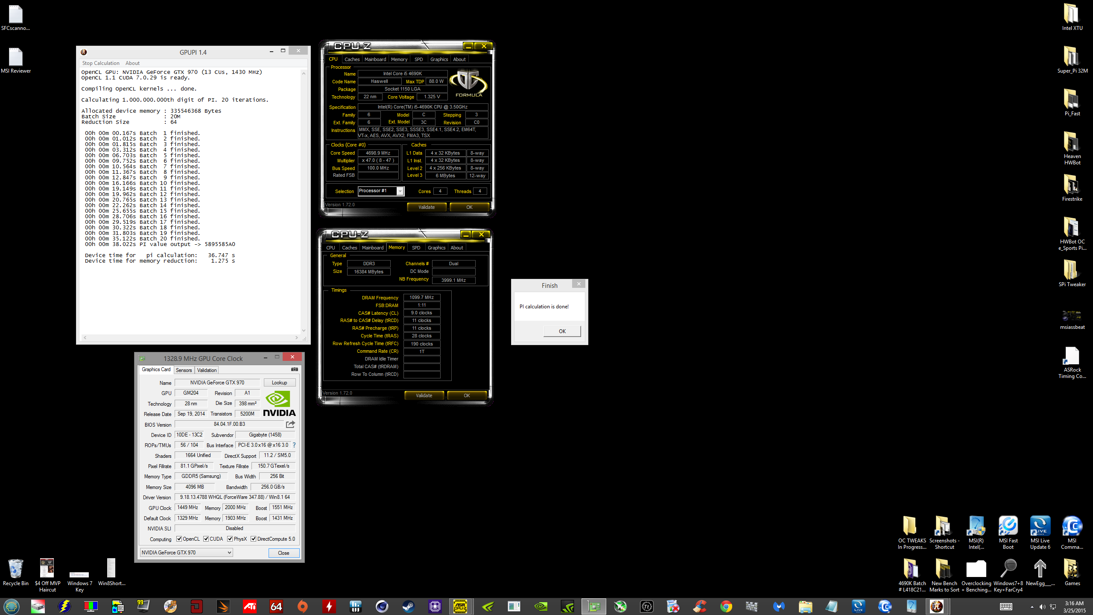This screenshot has width=1093, height=615.
Task: Click the AIDA64 taskbar icon
Action: pos(276,606)
